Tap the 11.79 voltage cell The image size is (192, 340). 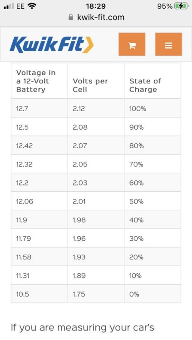pyautogui.click(x=39, y=238)
